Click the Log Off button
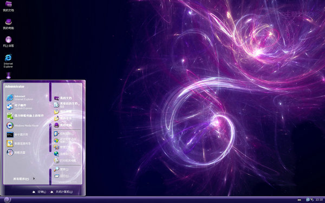Viewport: 325px width, 203px height. pos(40,192)
